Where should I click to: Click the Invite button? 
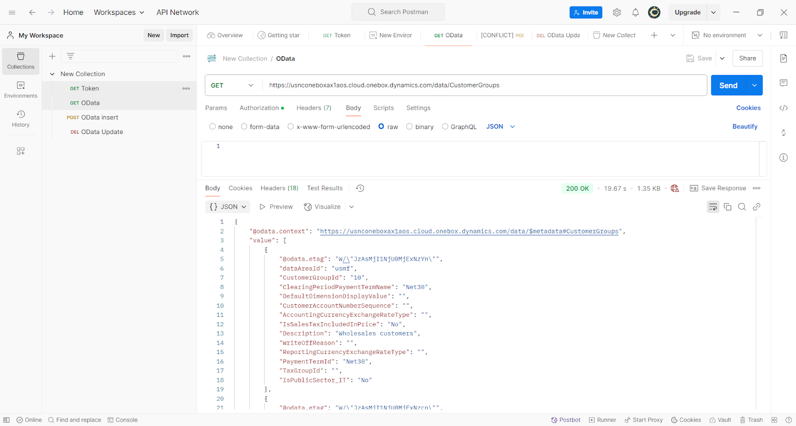(586, 12)
